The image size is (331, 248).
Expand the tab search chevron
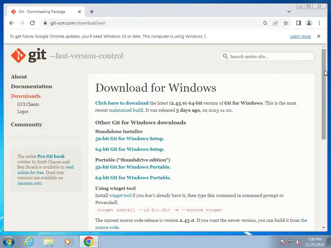click(x=289, y=12)
